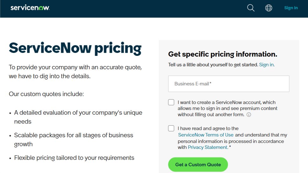Click the "Tell us a little about yourself" text
This screenshot has height=173, width=308.
(x=213, y=65)
